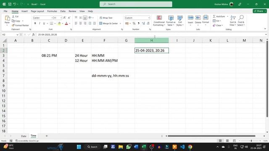Click the Decrease Indent icon

click(x=90, y=23)
